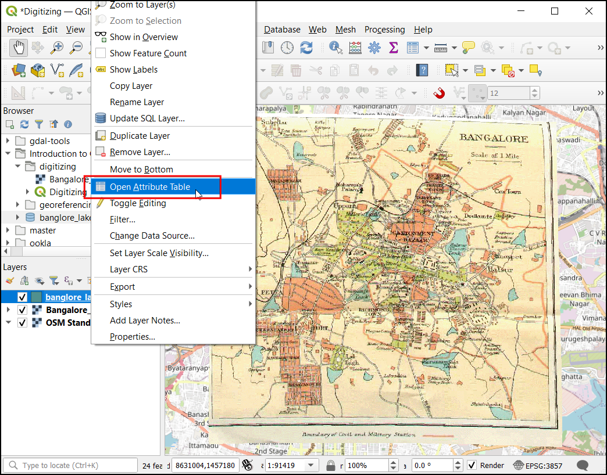Increase magnifier 100% spinner

(394, 462)
